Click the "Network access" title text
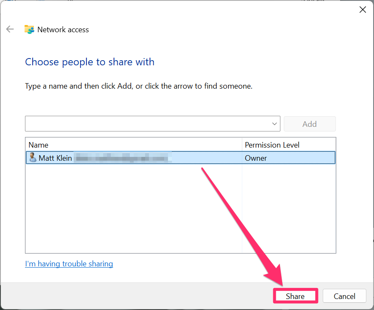The height and width of the screenshot is (310, 374). pyautogui.click(x=63, y=30)
